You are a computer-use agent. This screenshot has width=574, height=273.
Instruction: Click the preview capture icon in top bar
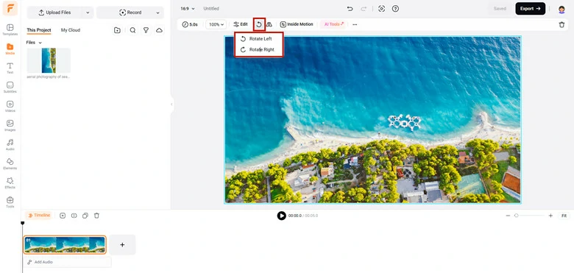click(x=381, y=9)
